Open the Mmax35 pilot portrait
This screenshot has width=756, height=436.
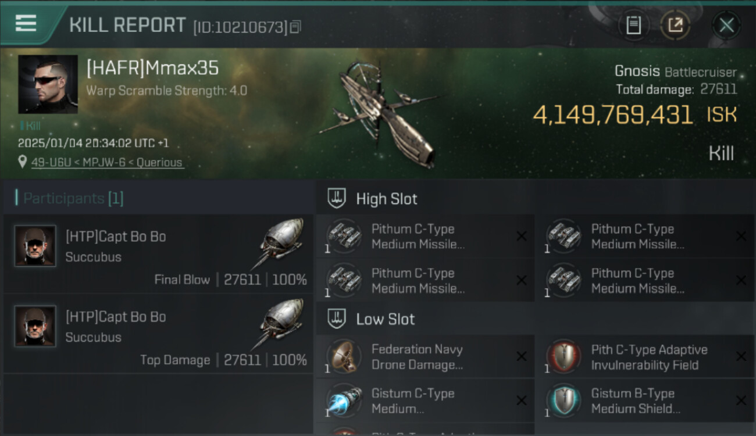coord(48,84)
